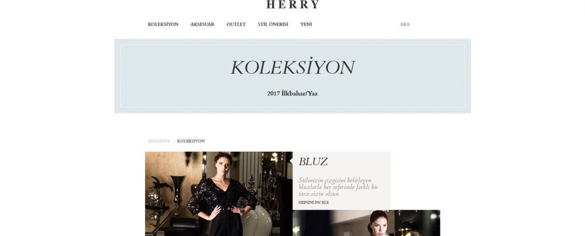Open the AKSESUAR menu item

[202, 24]
